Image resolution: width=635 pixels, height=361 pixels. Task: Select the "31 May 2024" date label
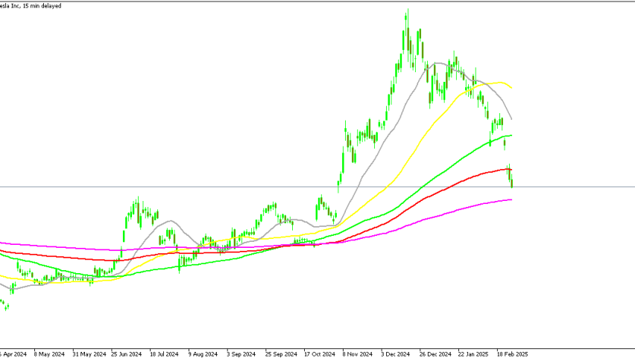(x=89, y=354)
